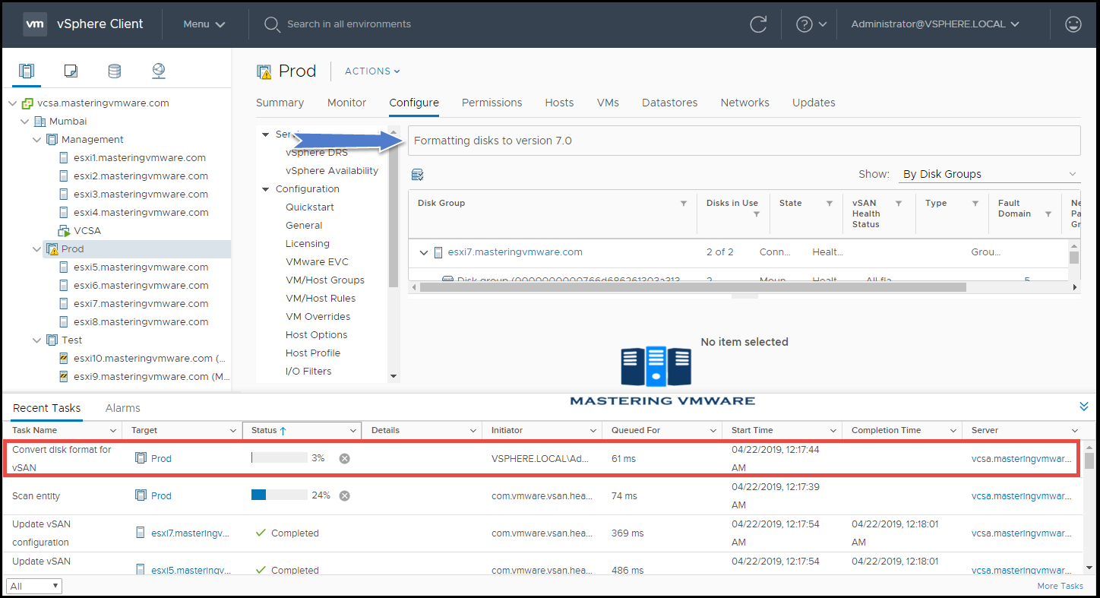Collapse the Test cluster node
1100x598 pixels.
click(x=38, y=340)
